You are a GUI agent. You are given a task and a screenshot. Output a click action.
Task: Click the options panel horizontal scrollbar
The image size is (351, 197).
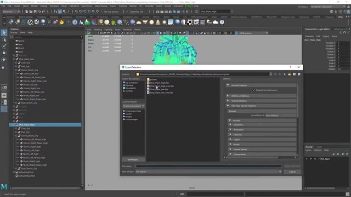pyautogui.click(x=252, y=157)
